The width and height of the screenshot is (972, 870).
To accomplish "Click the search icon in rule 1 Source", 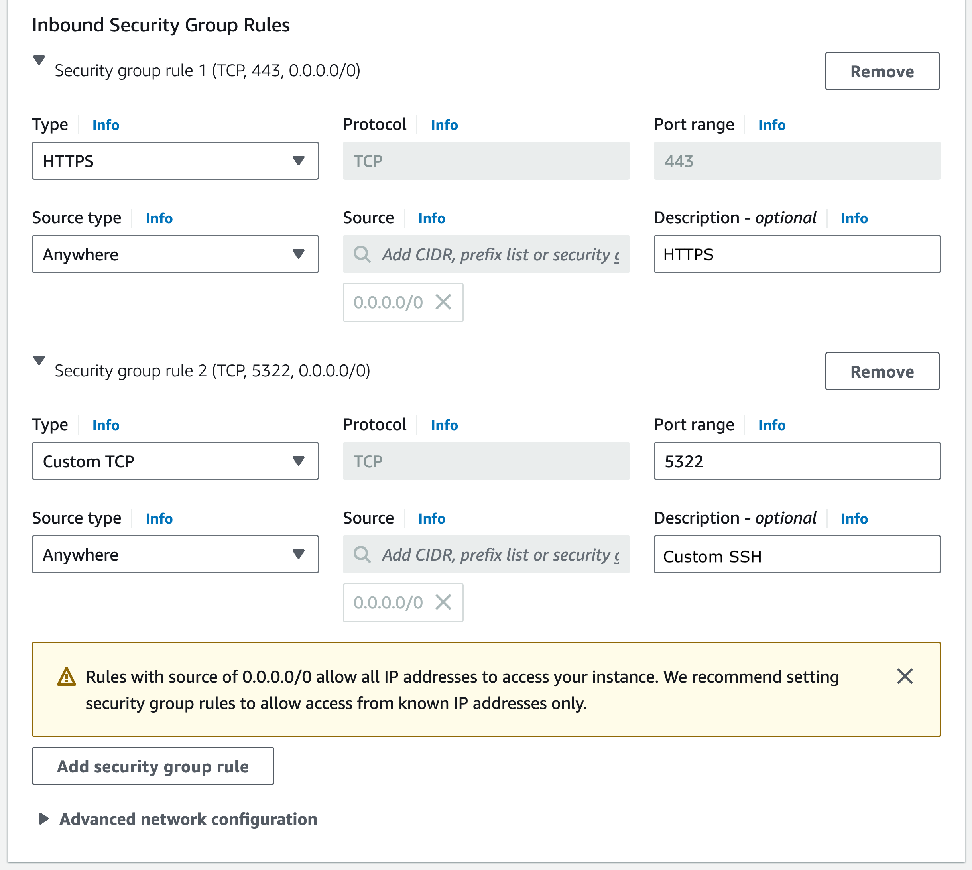I will click(x=362, y=254).
